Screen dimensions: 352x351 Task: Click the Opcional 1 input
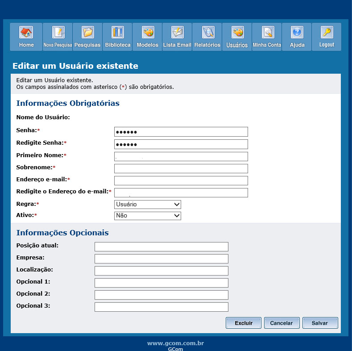[x=162, y=283]
